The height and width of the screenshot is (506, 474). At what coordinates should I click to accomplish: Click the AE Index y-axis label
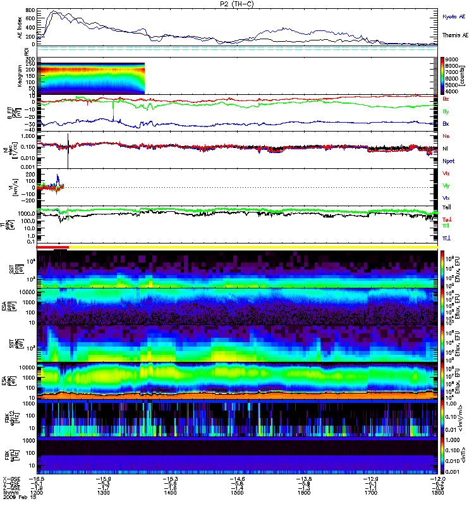(x=20, y=28)
